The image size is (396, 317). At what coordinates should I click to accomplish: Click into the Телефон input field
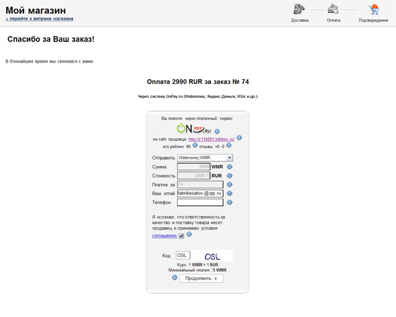pos(200,202)
